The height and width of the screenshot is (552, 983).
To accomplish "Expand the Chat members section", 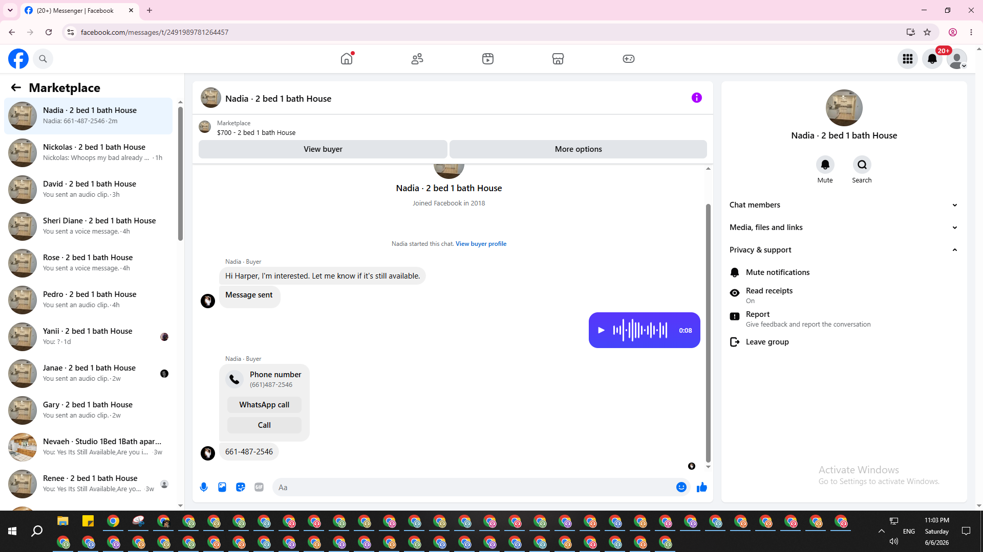I will (843, 205).
